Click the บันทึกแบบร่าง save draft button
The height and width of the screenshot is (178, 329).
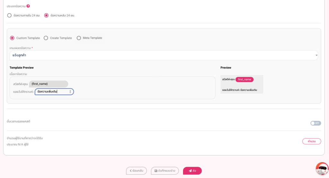[165, 171]
